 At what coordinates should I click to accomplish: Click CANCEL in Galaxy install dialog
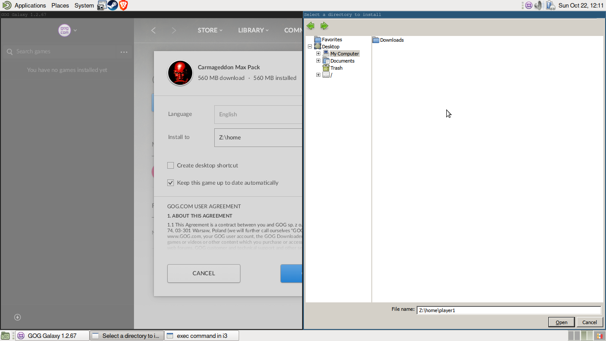[x=204, y=274]
